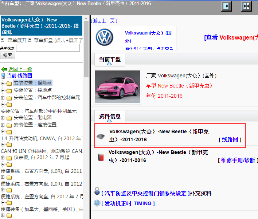Select 便捷系统, 左置方向盘, 自 2012 年 7 月 item

42,197
